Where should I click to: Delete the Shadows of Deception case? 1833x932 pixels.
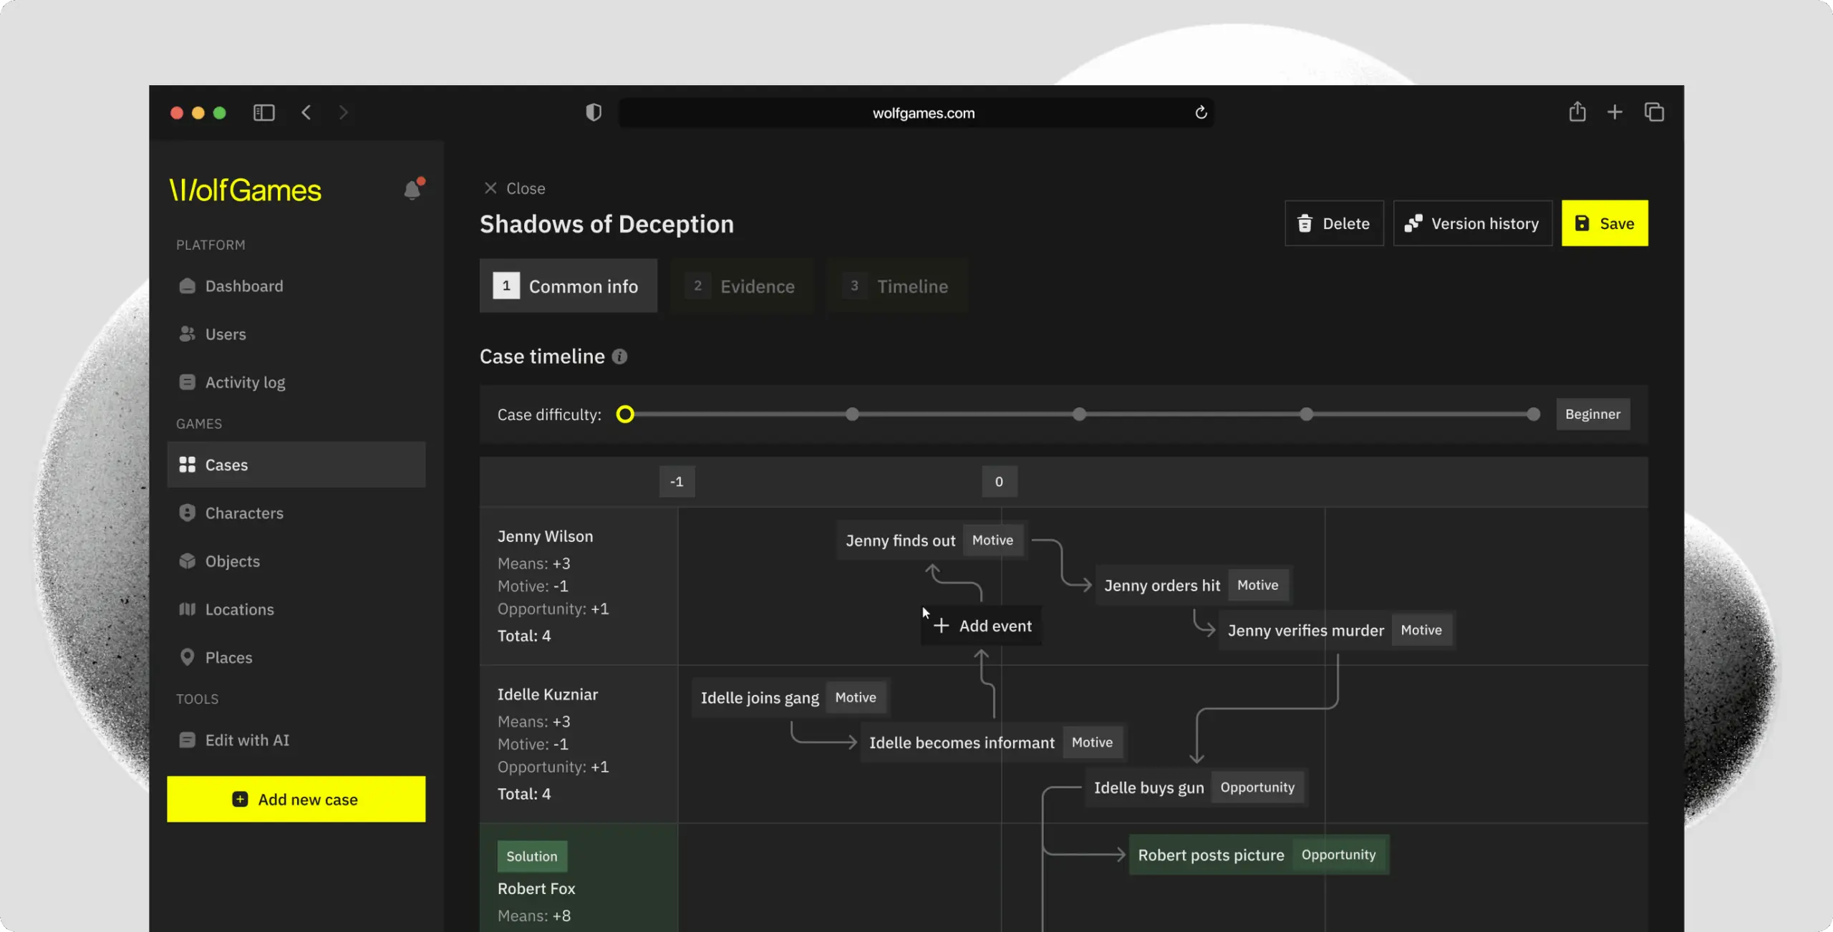pos(1333,223)
